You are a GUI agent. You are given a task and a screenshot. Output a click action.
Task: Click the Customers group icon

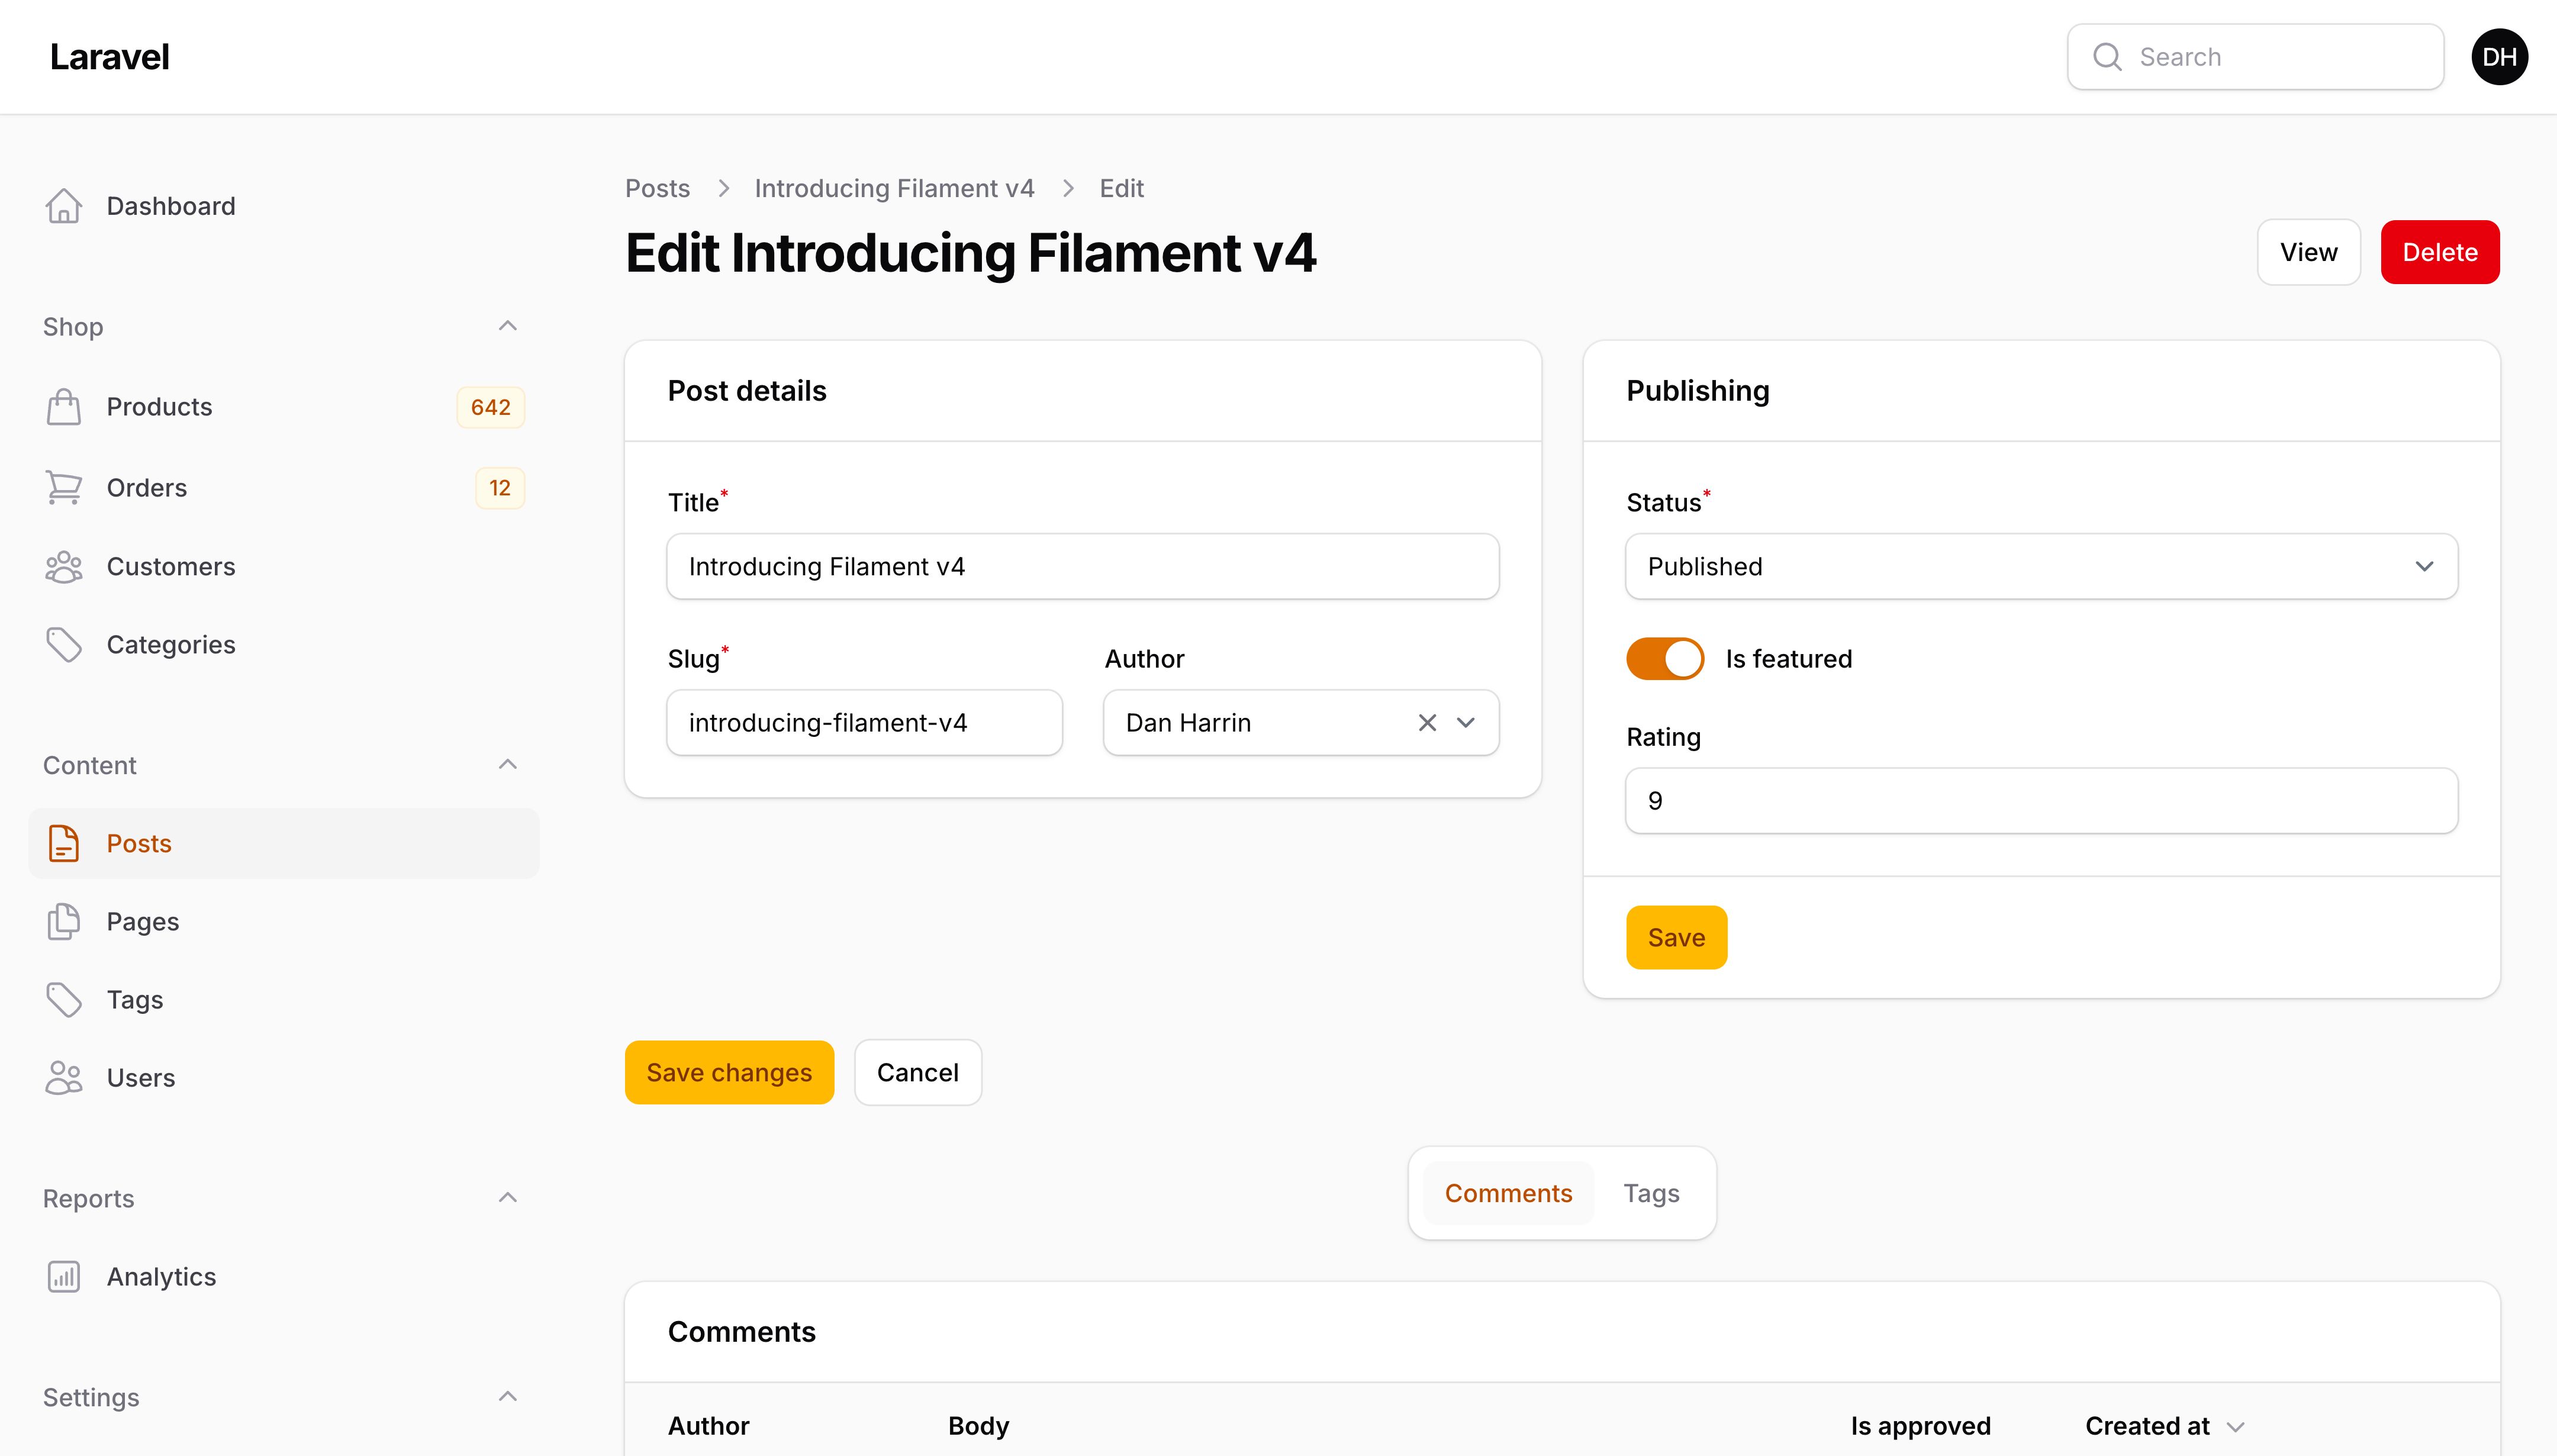click(x=64, y=567)
